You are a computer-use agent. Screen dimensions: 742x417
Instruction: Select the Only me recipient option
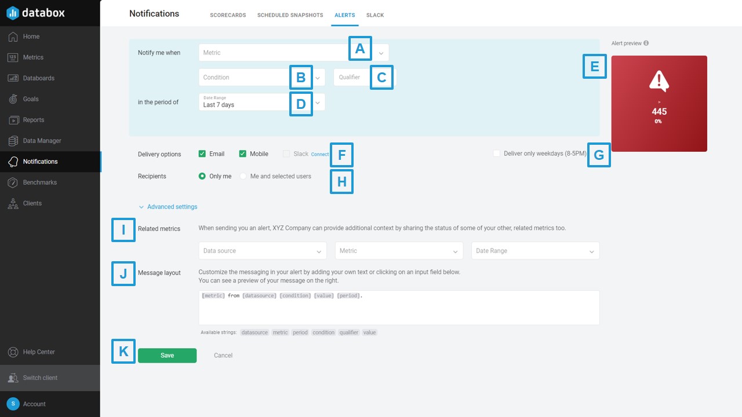(x=202, y=176)
